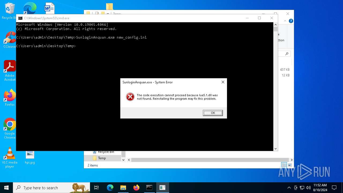The image size is (343, 193).
Task: Open the Word document on the desktop
Action: (49, 8)
